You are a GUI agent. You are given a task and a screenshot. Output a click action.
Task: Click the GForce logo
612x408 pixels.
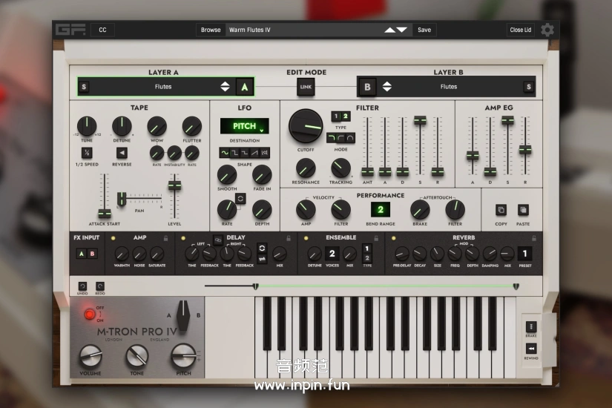pyautogui.click(x=70, y=30)
